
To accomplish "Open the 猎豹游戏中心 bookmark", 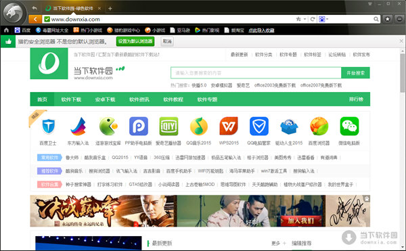I will pyautogui.click(x=124, y=30).
